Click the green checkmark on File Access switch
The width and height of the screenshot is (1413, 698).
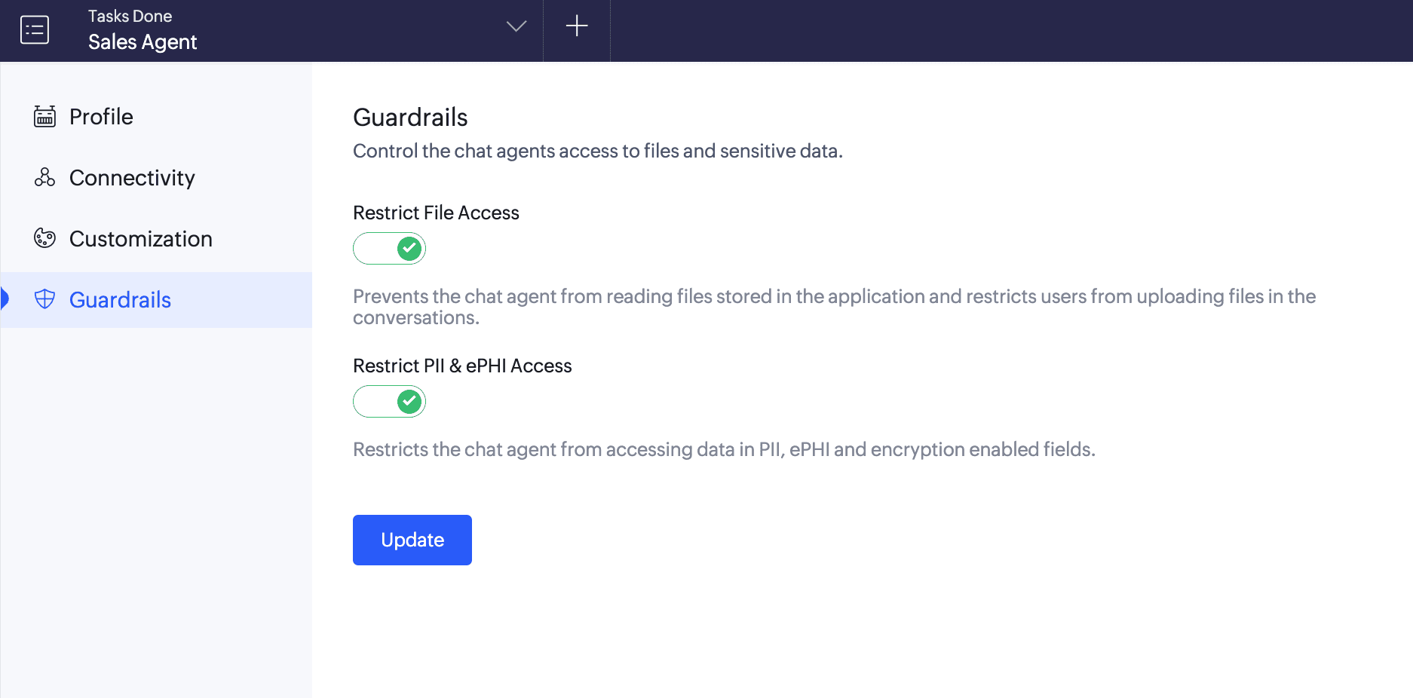pyautogui.click(x=409, y=248)
